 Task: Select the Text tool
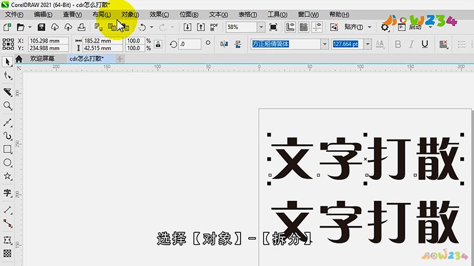point(8,193)
